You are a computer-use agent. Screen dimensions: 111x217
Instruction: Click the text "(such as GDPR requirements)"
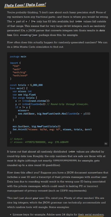(x=68, y=191)
